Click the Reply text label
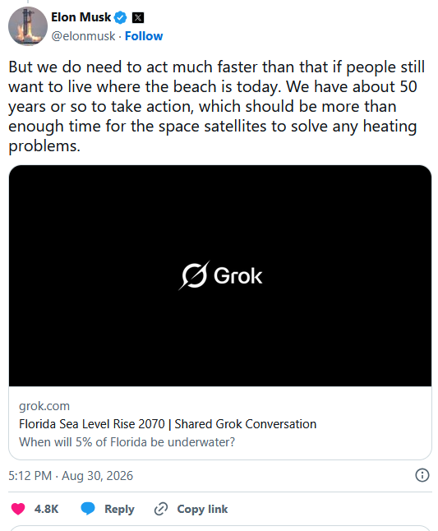 pos(119,509)
